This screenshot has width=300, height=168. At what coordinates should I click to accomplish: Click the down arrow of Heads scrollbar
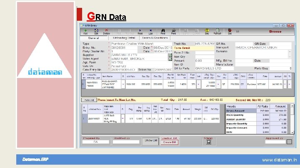coord(292,132)
